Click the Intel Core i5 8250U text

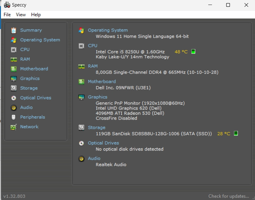130,52
